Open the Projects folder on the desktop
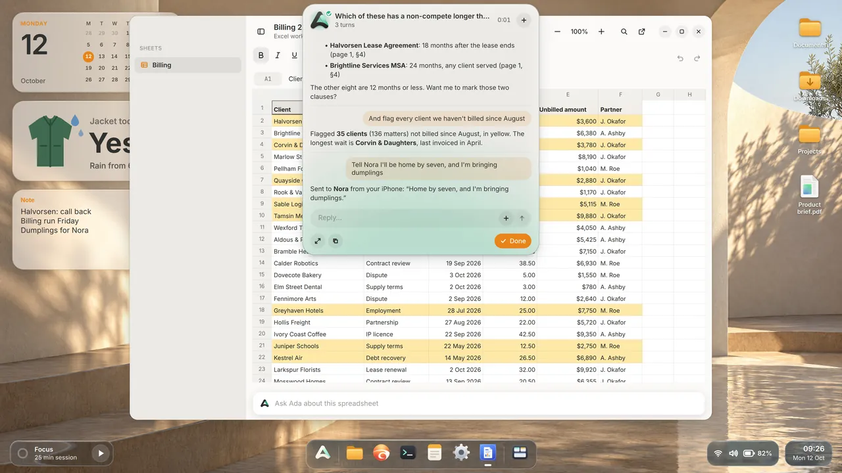Screen dimensions: 842x473 (x=810, y=139)
